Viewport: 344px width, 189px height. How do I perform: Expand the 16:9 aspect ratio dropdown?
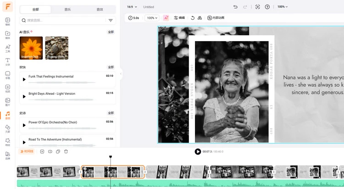[132, 7]
